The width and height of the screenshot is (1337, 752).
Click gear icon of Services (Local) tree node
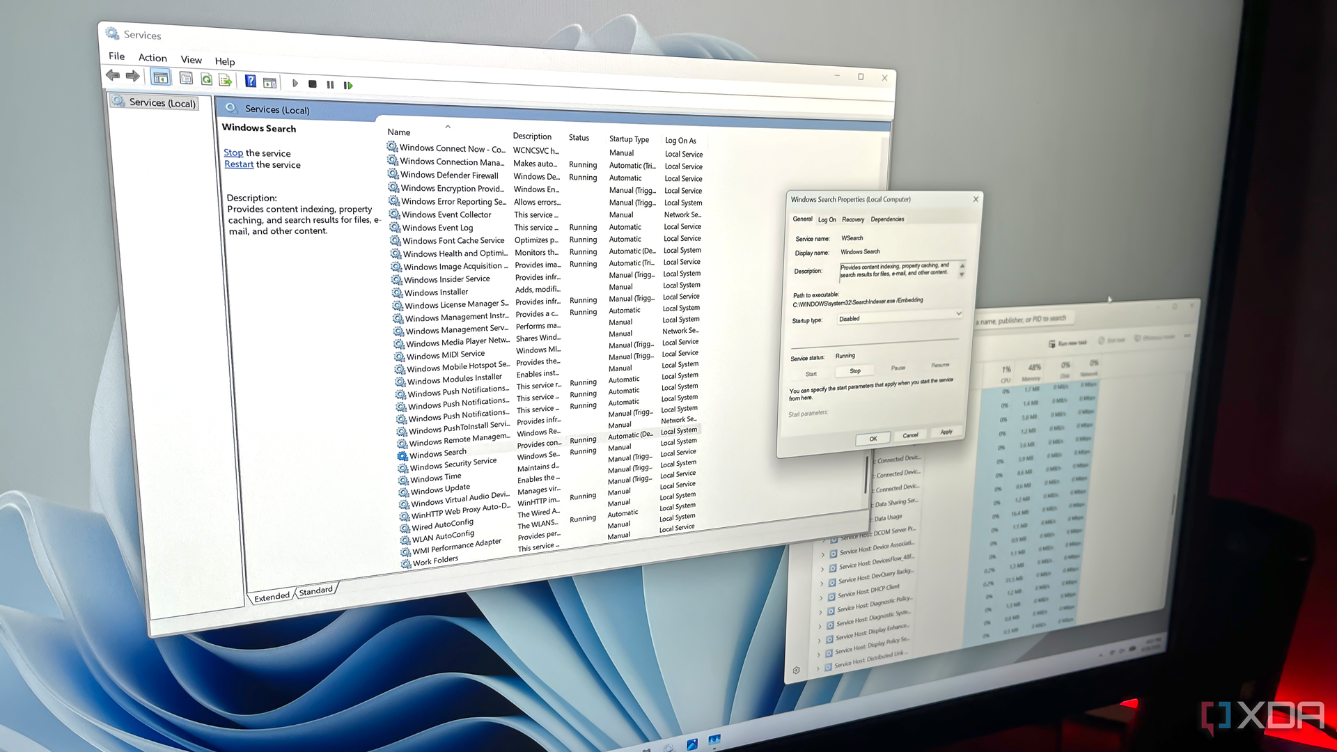tap(119, 101)
